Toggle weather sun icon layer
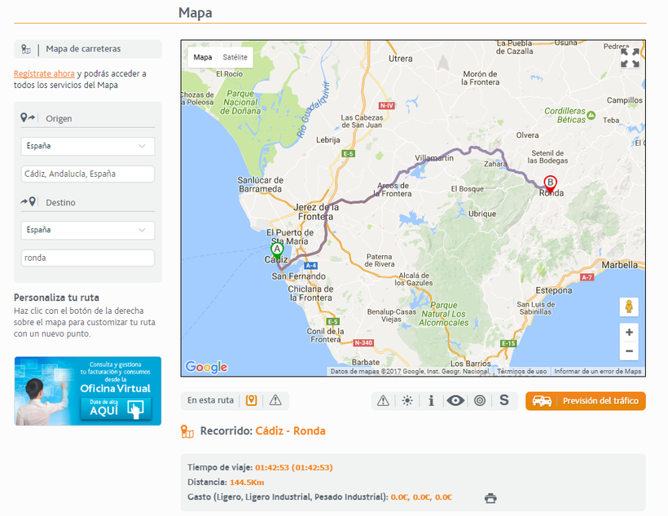The image size is (668, 516). pyautogui.click(x=407, y=401)
